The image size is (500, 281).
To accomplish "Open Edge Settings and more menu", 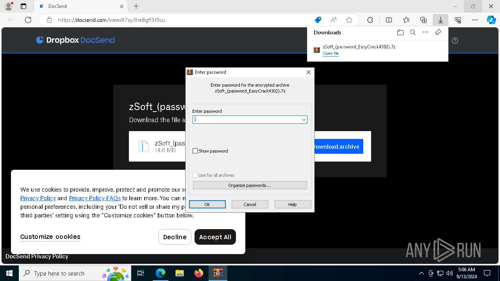I will click(x=475, y=20).
